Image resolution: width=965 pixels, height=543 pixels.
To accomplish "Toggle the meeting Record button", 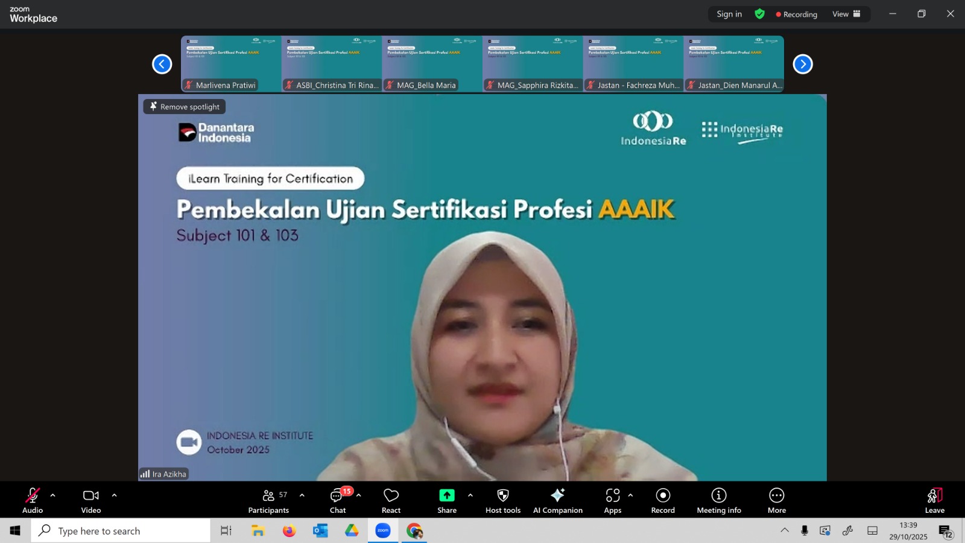I will pos(662,500).
